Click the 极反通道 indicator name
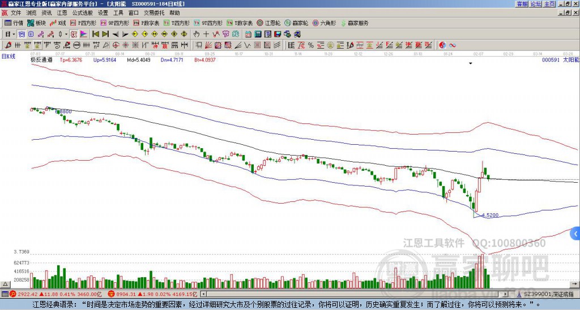Viewport: 580px width, 310px height. (41, 59)
